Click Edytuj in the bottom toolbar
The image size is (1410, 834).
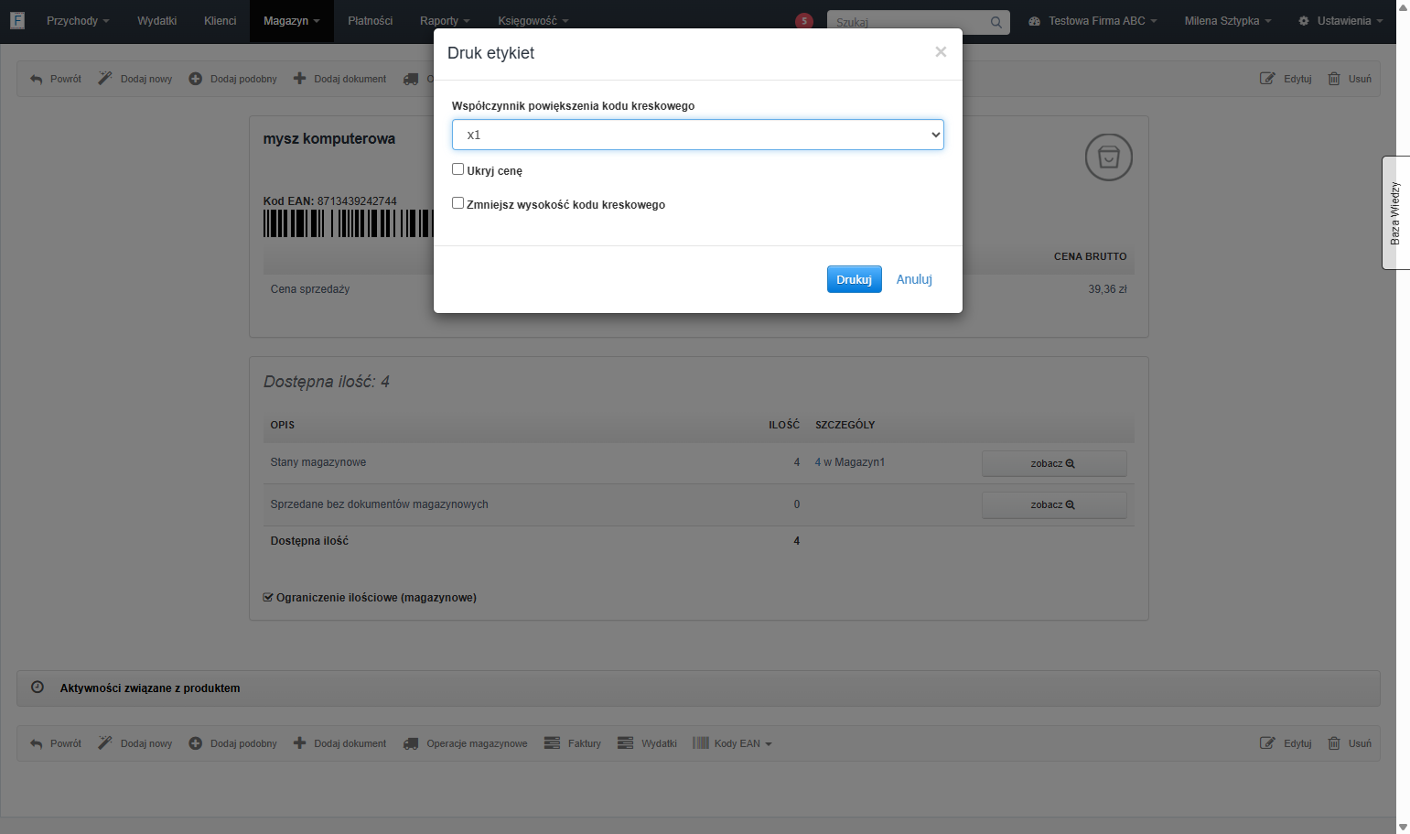click(1286, 743)
